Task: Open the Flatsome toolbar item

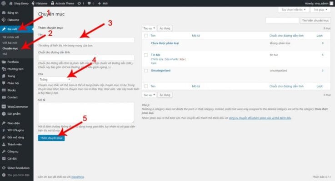Action: click(x=40, y=4)
